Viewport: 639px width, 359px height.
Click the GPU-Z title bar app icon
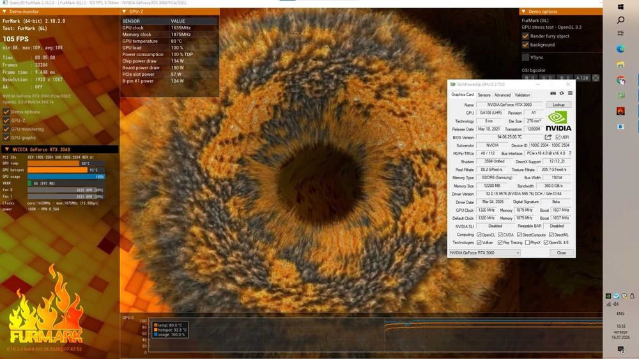point(453,85)
